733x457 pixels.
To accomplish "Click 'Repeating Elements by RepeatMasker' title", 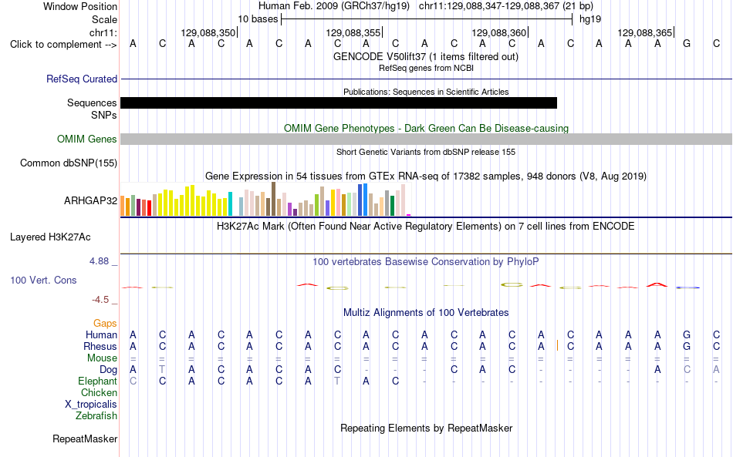I will coord(427,428).
